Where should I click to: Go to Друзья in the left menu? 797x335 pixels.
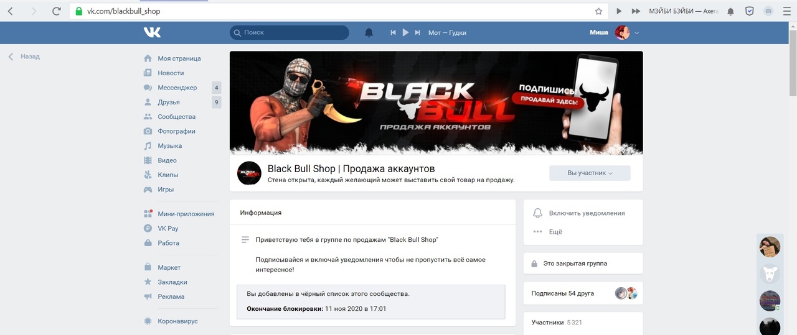pos(169,102)
